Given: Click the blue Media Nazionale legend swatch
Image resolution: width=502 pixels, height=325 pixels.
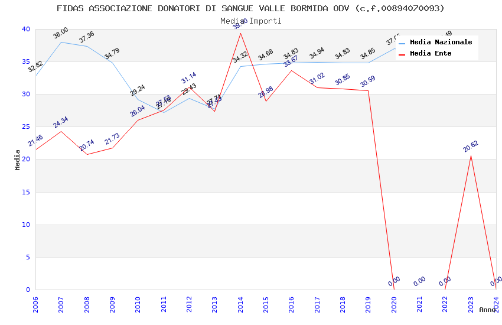Looking at the screenshot, I should pyautogui.click(x=402, y=43).
